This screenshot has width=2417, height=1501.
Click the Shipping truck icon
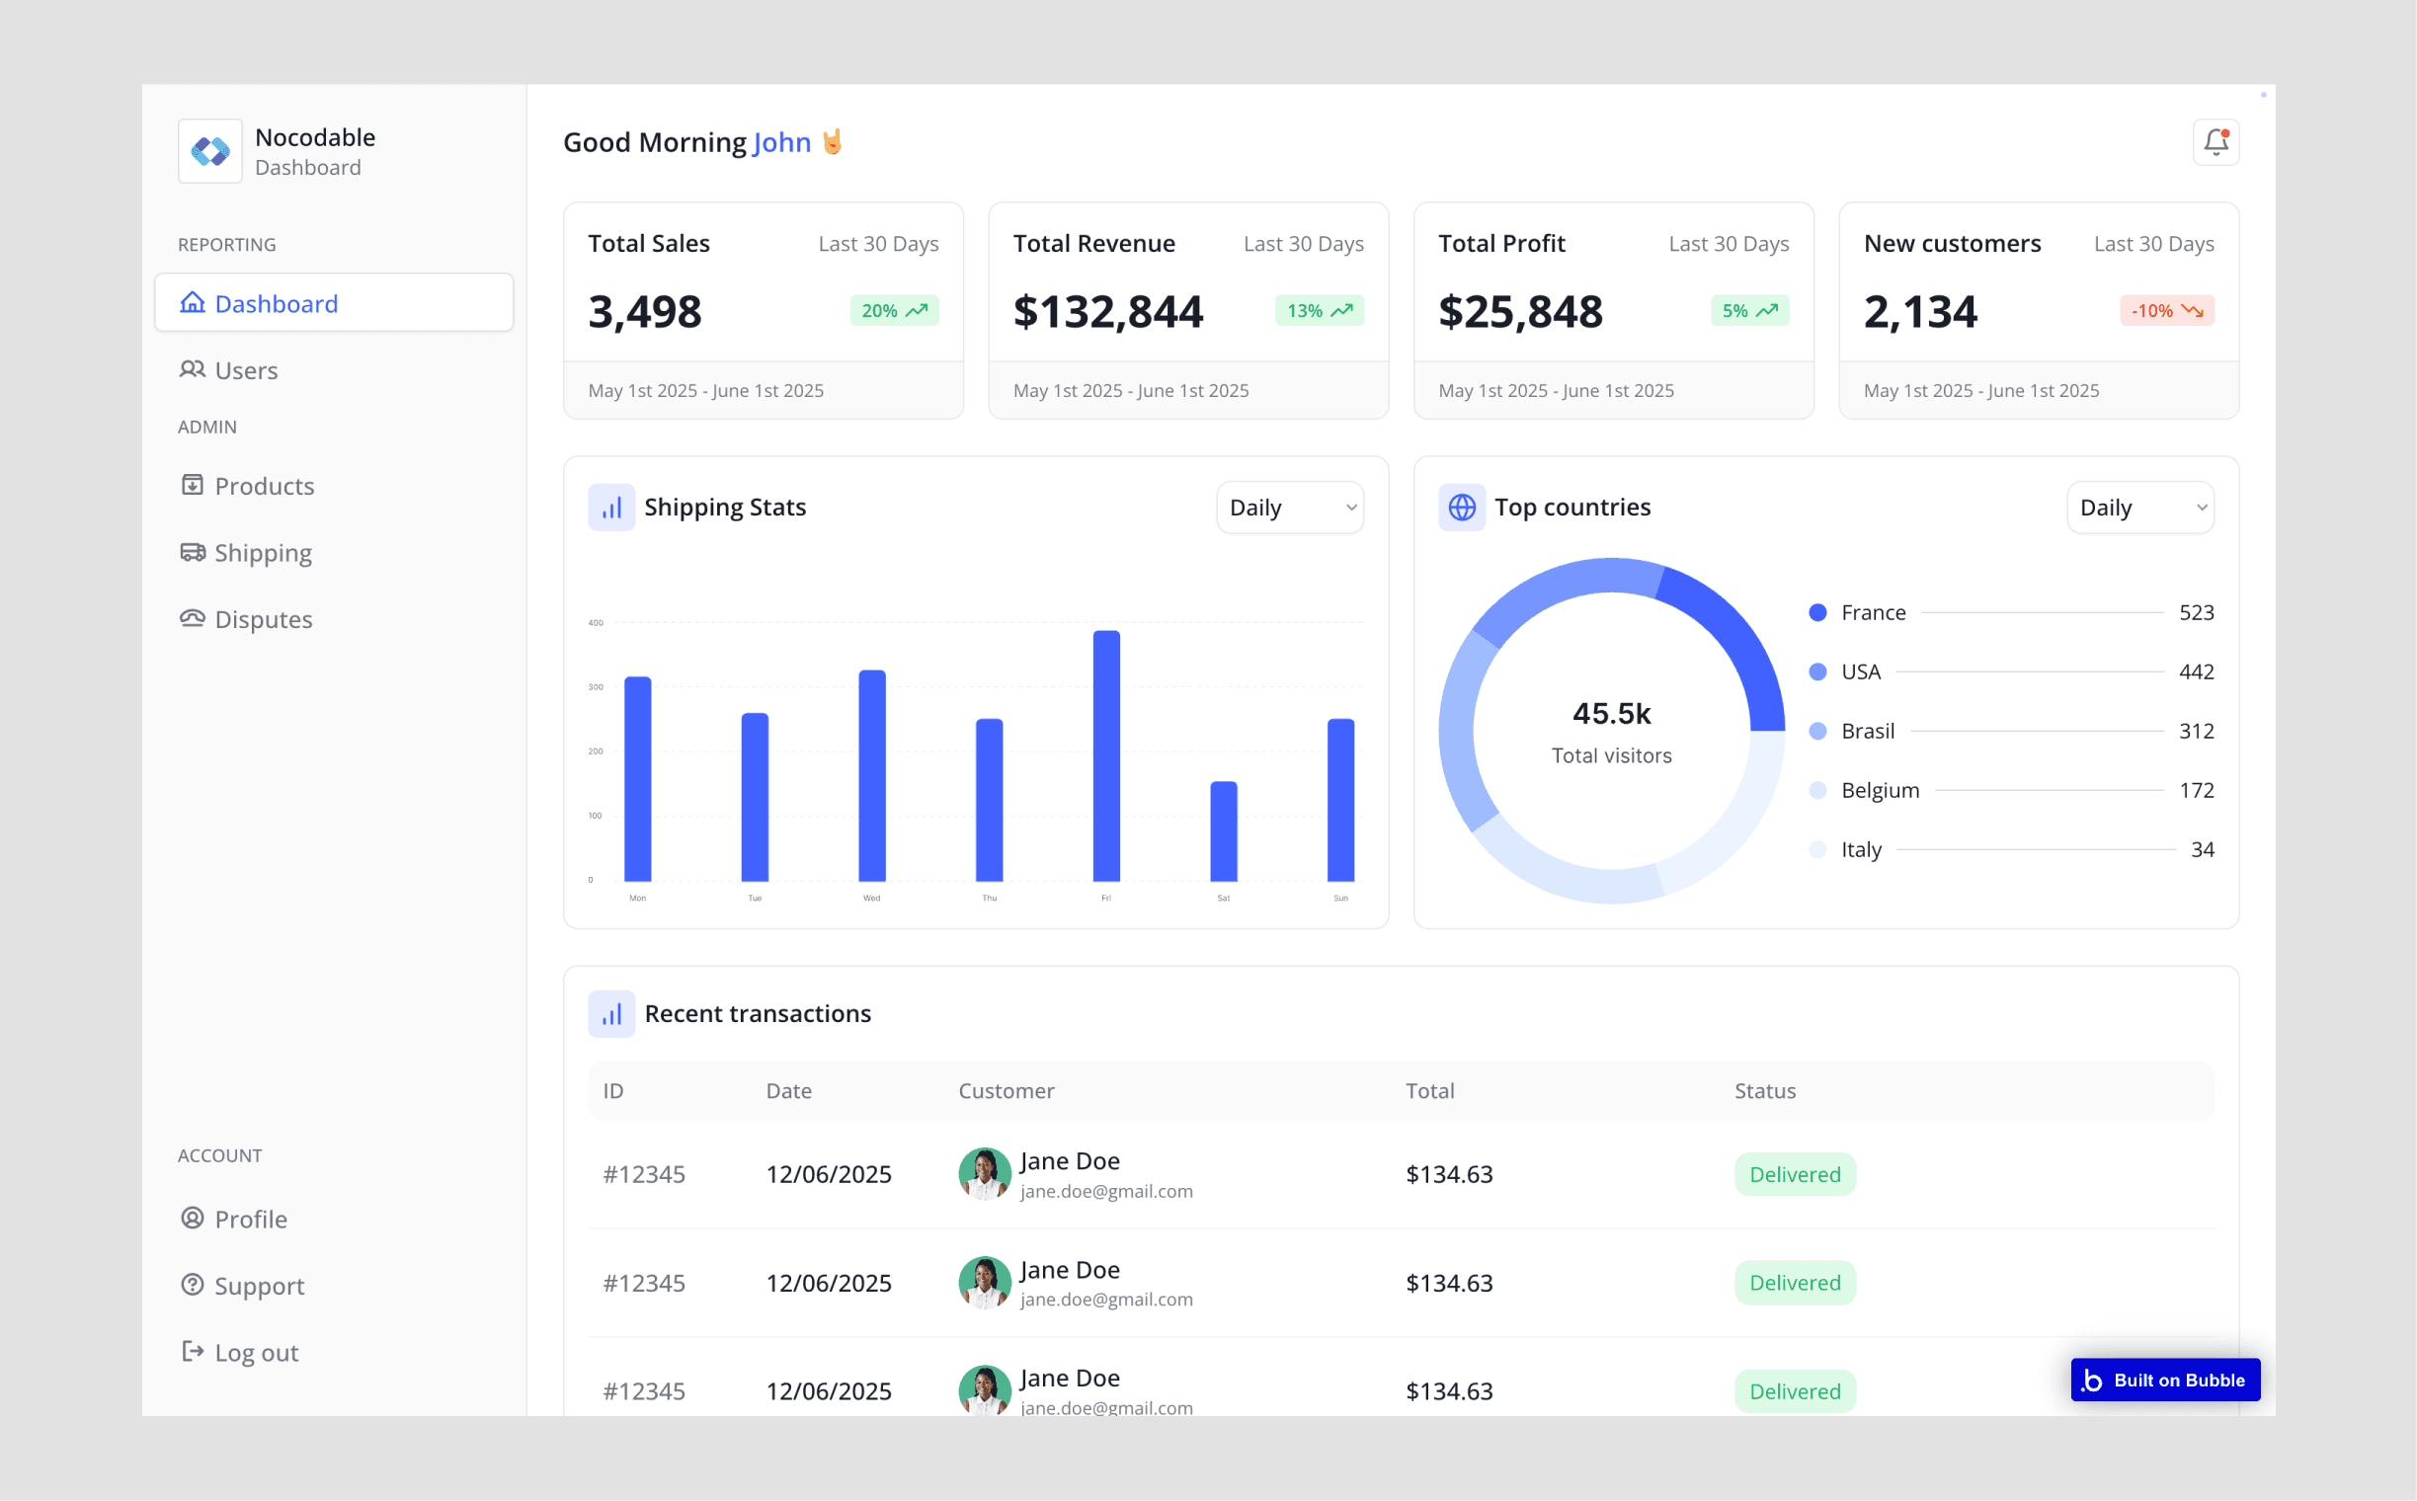[192, 552]
